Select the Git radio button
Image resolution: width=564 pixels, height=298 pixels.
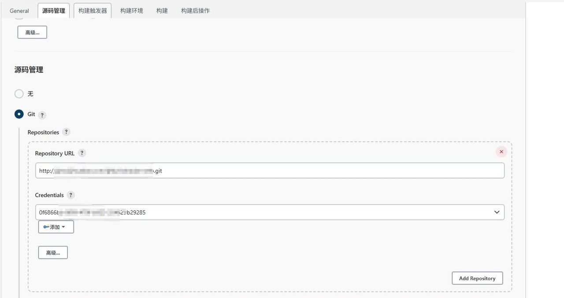pyautogui.click(x=19, y=114)
